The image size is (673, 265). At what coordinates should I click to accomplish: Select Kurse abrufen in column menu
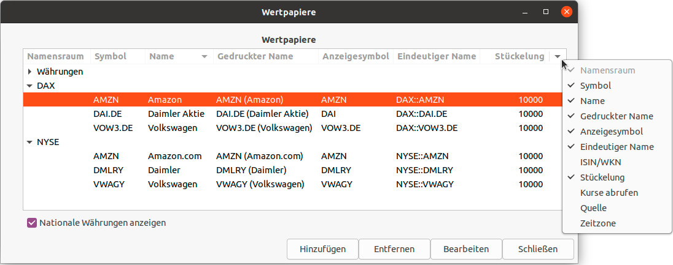point(609,193)
